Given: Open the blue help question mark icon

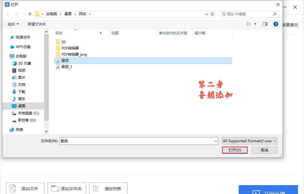Looking at the screenshot, I should click(276, 24).
